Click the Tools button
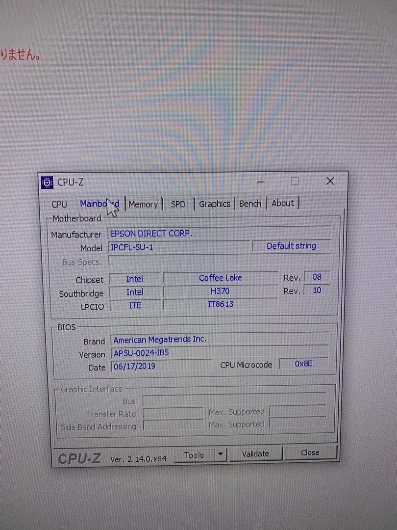397x530 pixels. (x=194, y=455)
